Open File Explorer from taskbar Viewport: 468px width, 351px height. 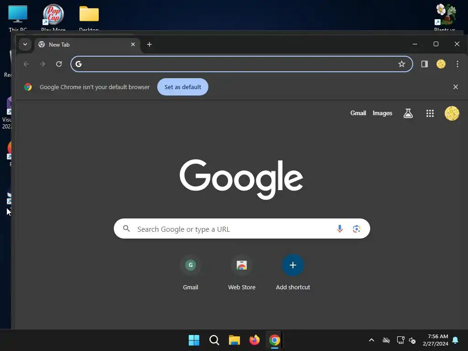pos(234,340)
